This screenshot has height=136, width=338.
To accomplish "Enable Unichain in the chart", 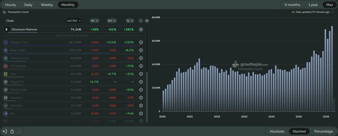I will pos(141,106).
